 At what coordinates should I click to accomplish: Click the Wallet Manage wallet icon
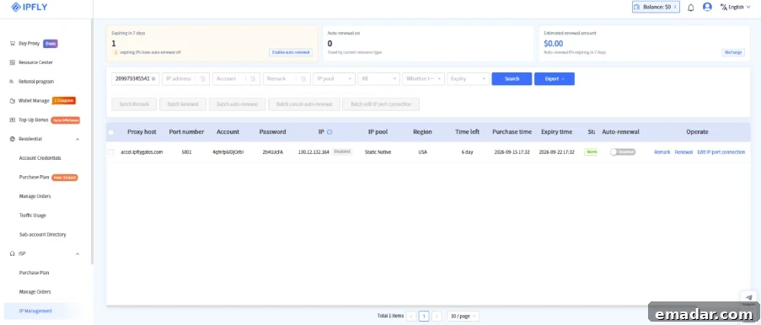tap(12, 101)
